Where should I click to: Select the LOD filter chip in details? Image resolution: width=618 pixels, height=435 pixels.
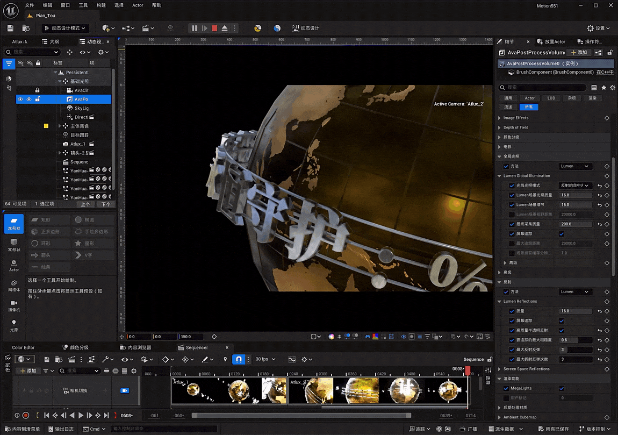tap(551, 98)
